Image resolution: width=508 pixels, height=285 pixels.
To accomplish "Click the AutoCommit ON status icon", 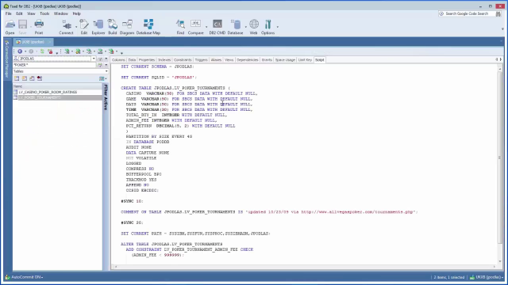I will pos(7,277).
